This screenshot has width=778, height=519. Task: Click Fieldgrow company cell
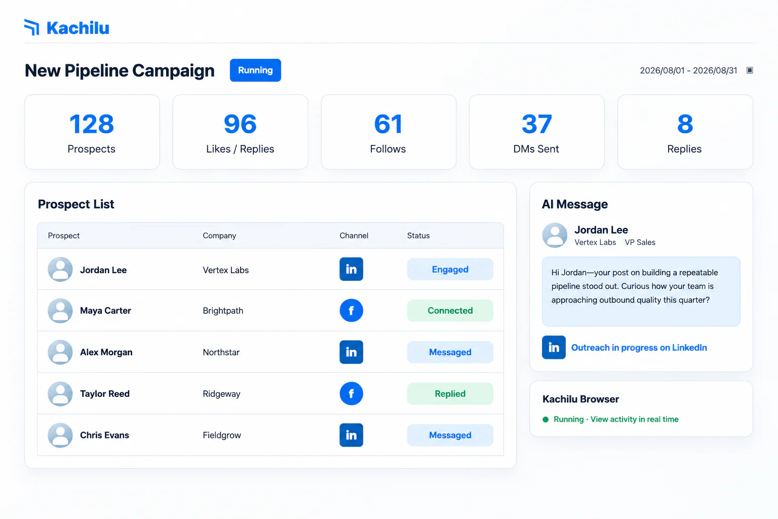(222, 435)
